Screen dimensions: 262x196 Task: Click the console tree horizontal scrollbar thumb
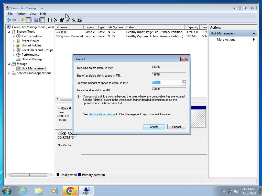[x=29, y=175]
